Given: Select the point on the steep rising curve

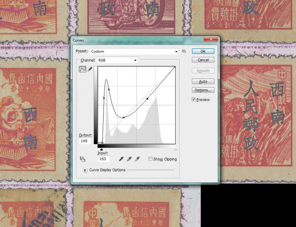Looking at the screenshot, I should click(104, 98).
